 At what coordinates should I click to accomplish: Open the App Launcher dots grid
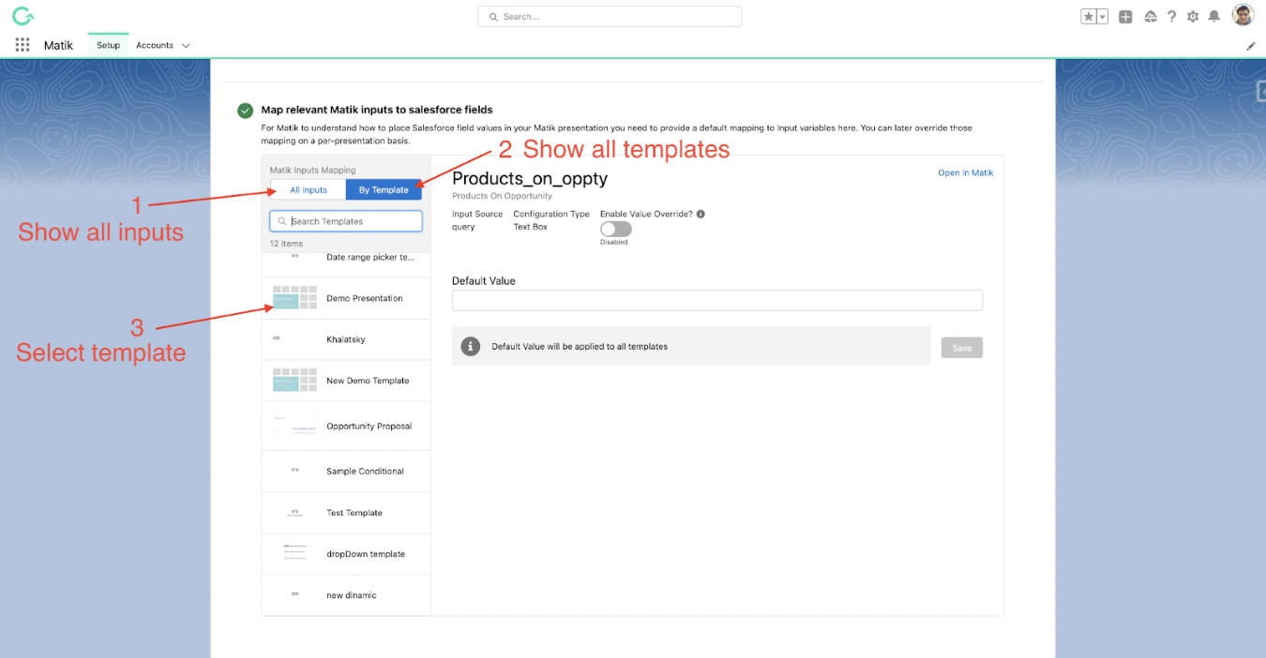[23, 45]
